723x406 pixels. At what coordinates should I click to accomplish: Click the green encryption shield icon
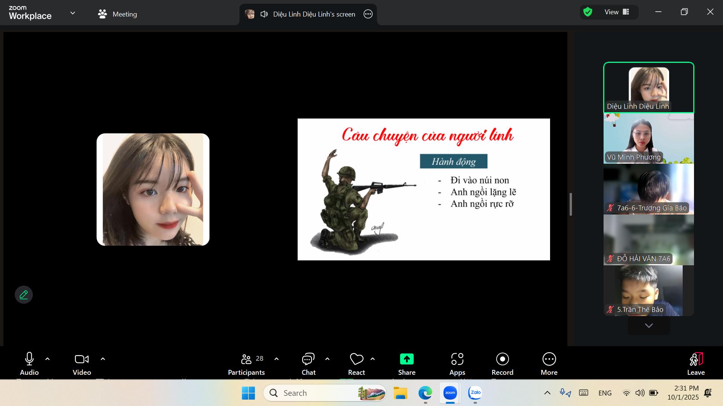click(588, 12)
